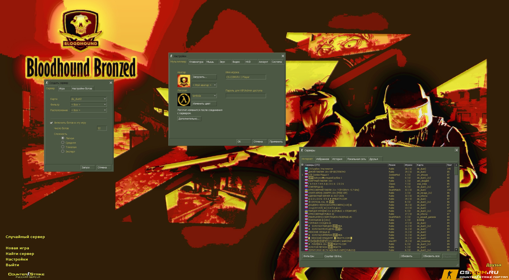Viewport: 509px width, 280px height.
Task: Click the Запуск button to start server
Action: click(87, 168)
